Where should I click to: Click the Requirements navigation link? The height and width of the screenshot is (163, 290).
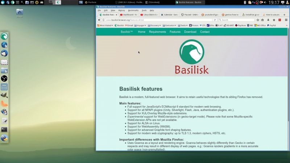157,32
